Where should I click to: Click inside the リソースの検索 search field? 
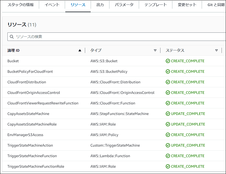[117, 37]
